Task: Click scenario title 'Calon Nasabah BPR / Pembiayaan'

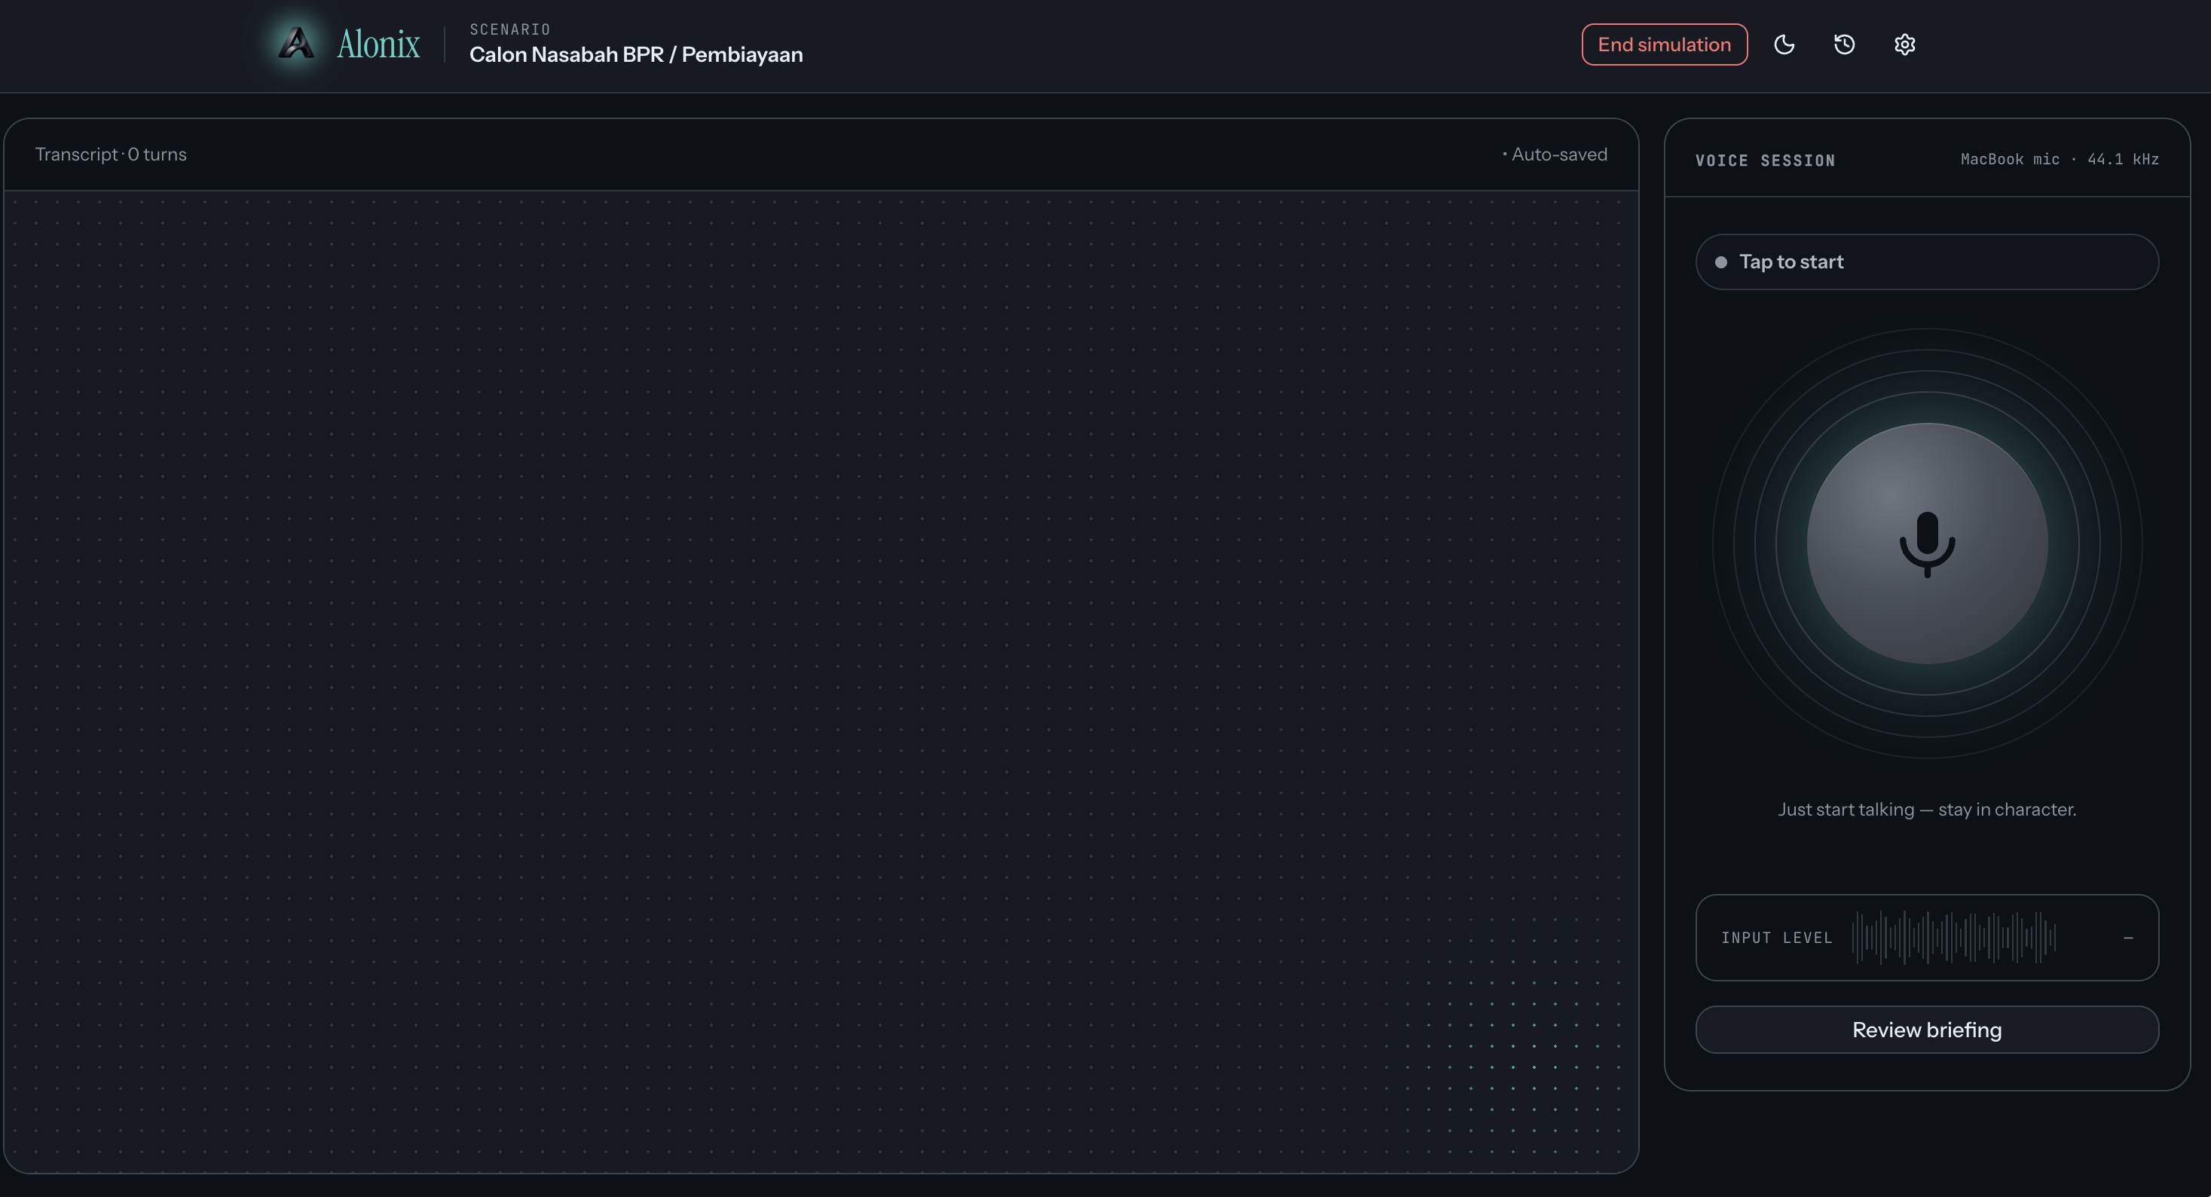Action: tap(636, 55)
